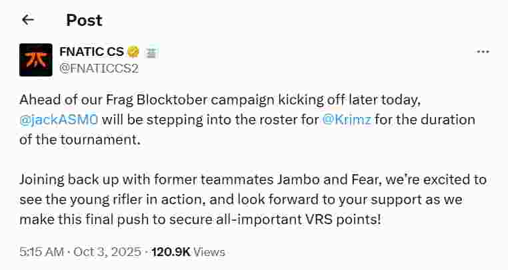Open the FNATIC orange logo avatar
508x270 pixels.
pyautogui.click(x=31, y=58)
